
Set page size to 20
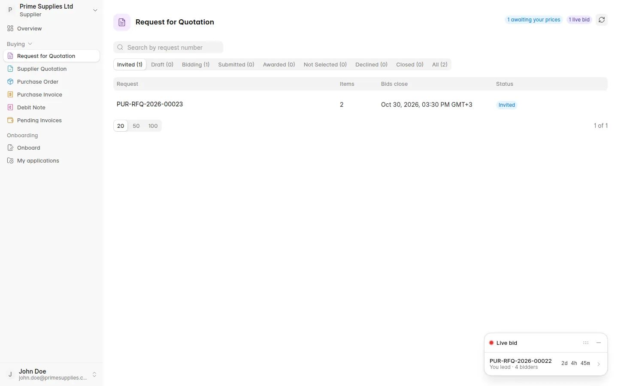point(121,126)
